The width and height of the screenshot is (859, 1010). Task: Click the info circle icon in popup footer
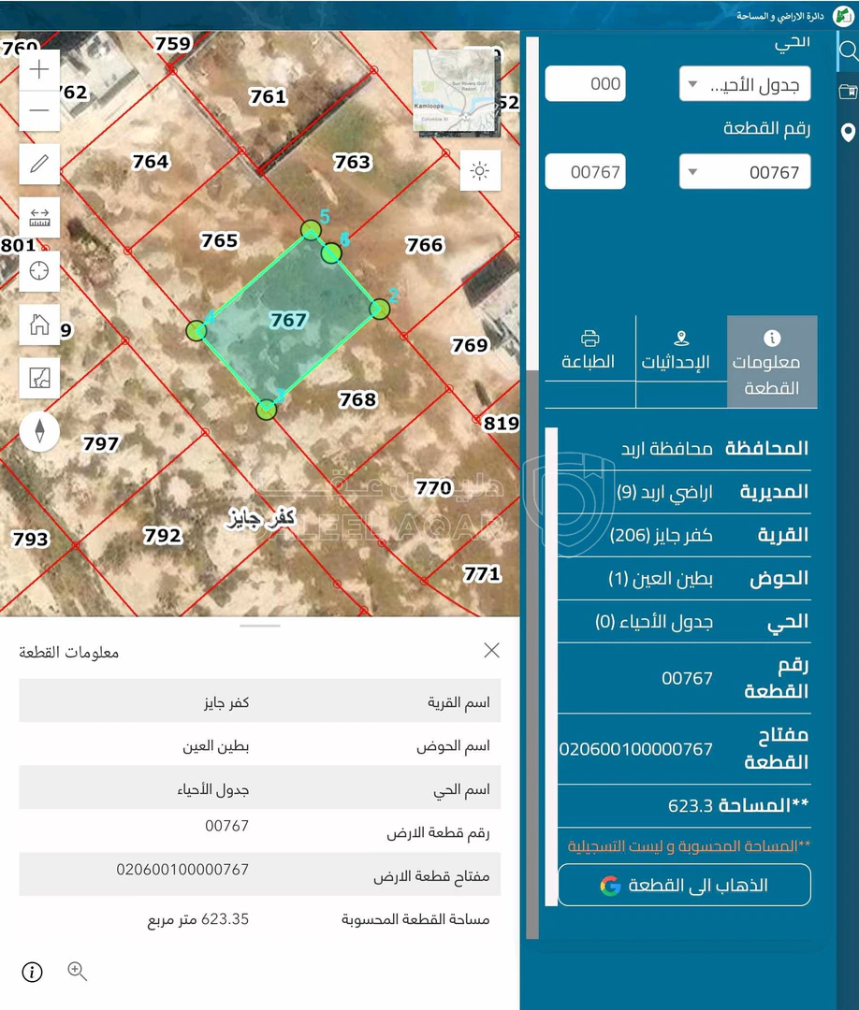pyautogui.click(x=32, y=972)
